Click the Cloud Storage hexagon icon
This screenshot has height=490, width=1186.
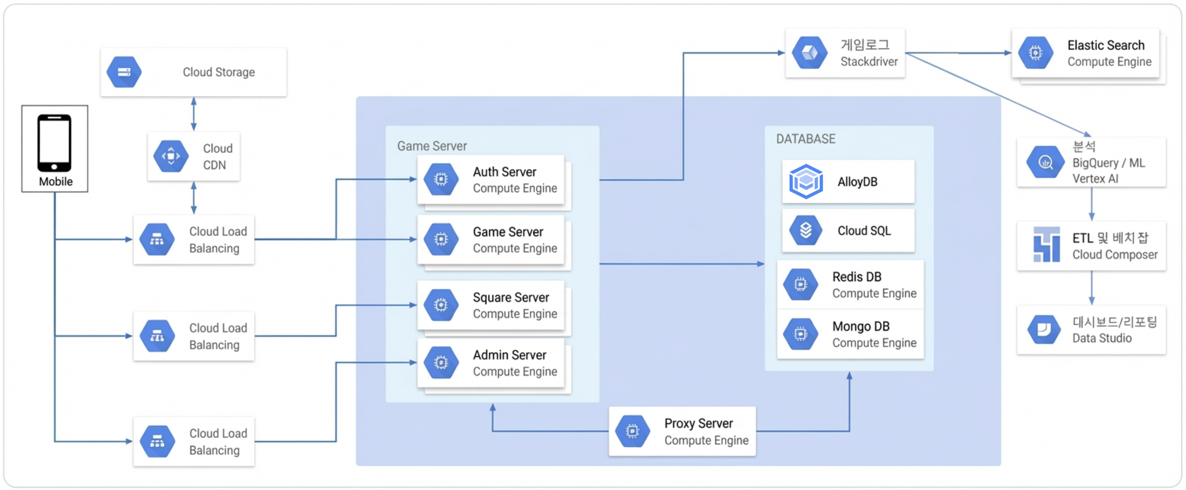click(124, 72)
